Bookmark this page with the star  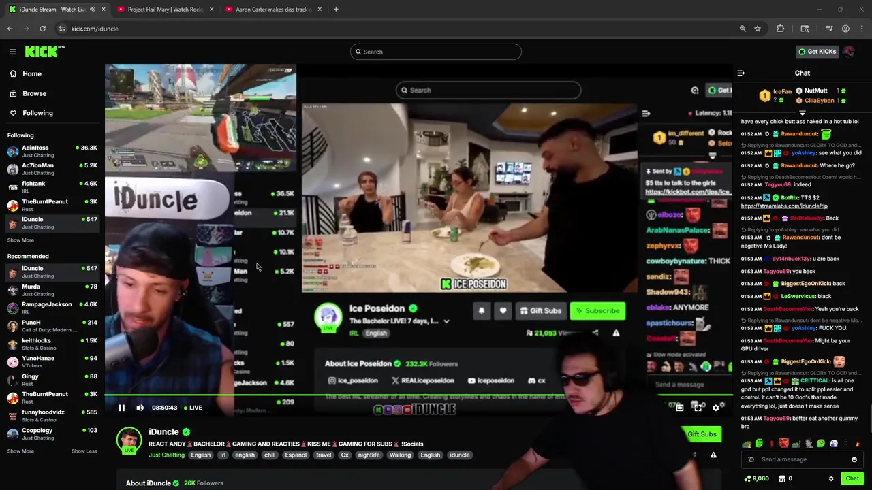coord(758,29)
